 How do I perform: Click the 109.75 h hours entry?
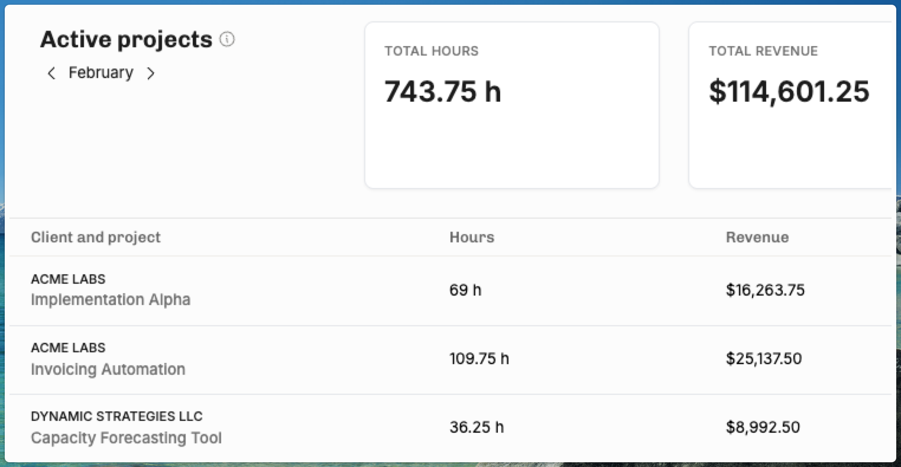[x=479, y=359]
